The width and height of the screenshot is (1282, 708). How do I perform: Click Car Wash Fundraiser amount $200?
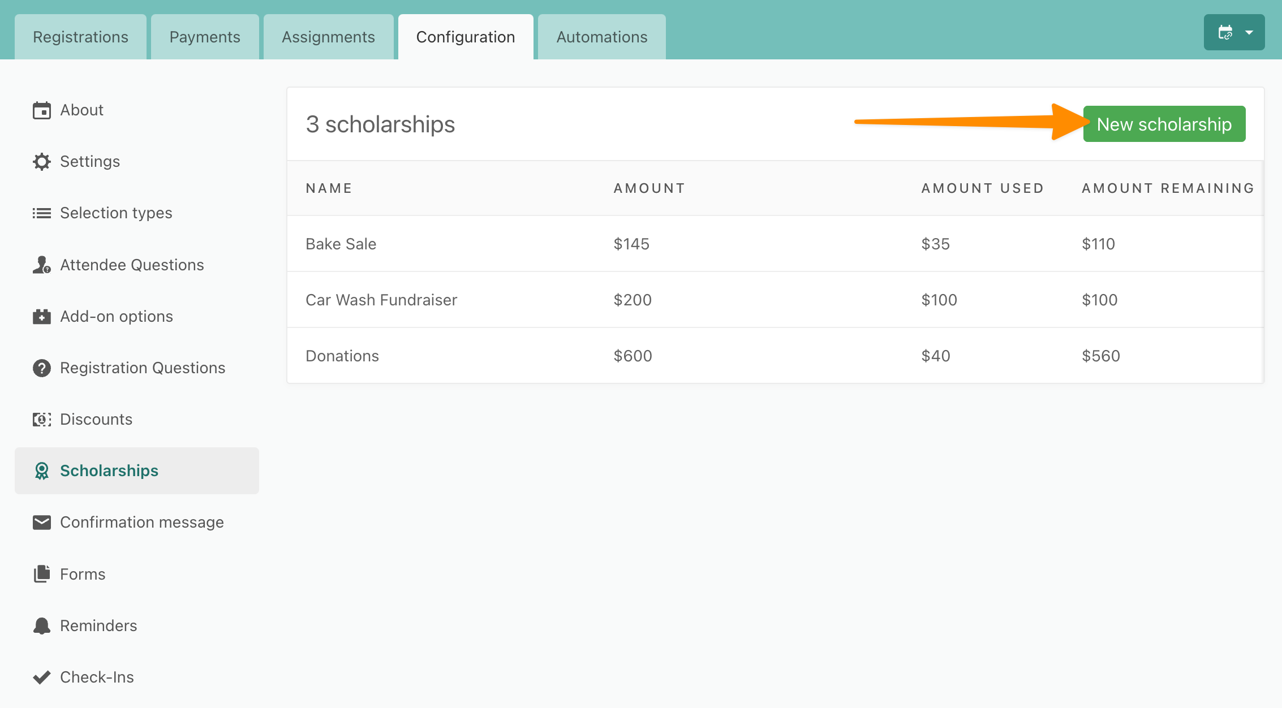coord(633,300)
